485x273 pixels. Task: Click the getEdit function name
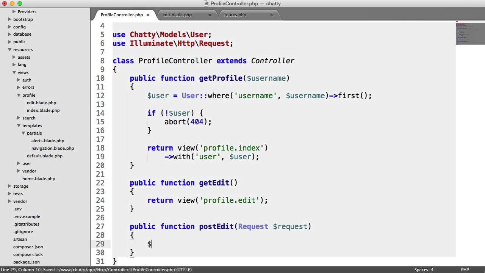[214, 183]
